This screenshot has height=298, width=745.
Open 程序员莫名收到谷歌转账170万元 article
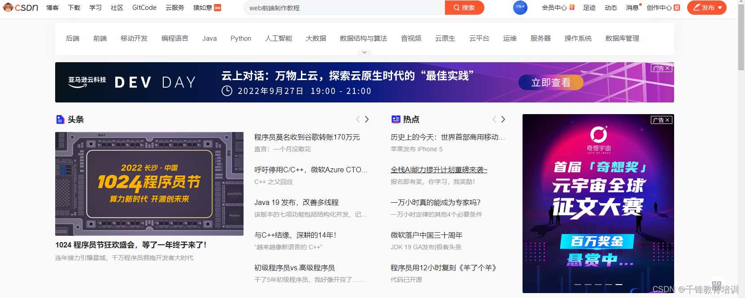(307, 137)
